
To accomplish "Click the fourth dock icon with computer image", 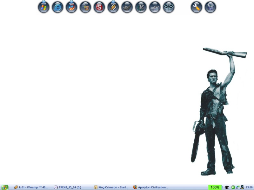I will pos(85,7).
